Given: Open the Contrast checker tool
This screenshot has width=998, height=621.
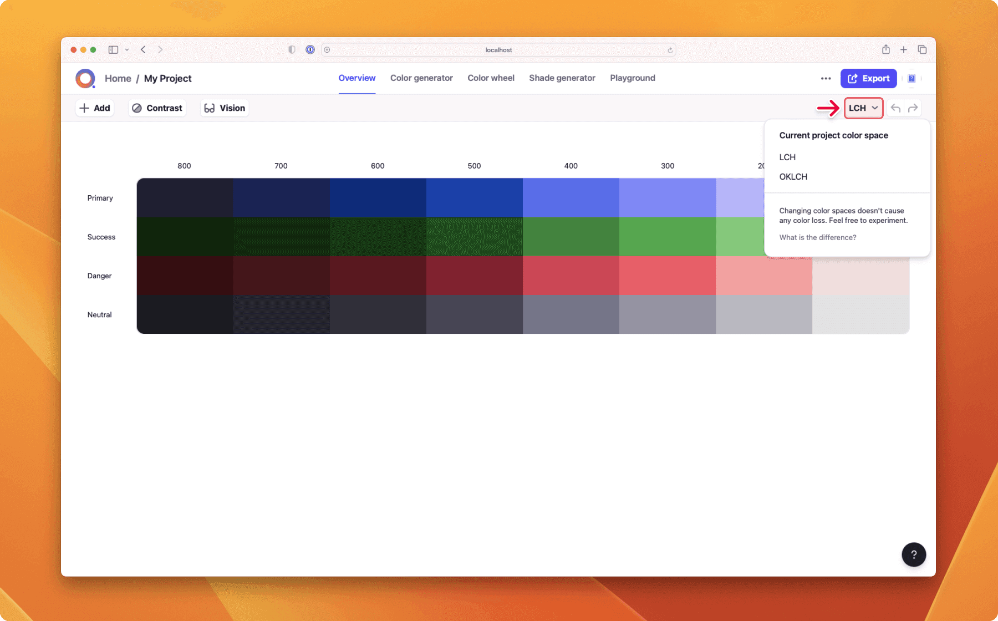Looking at the screenshot, I should coord(157,108).
